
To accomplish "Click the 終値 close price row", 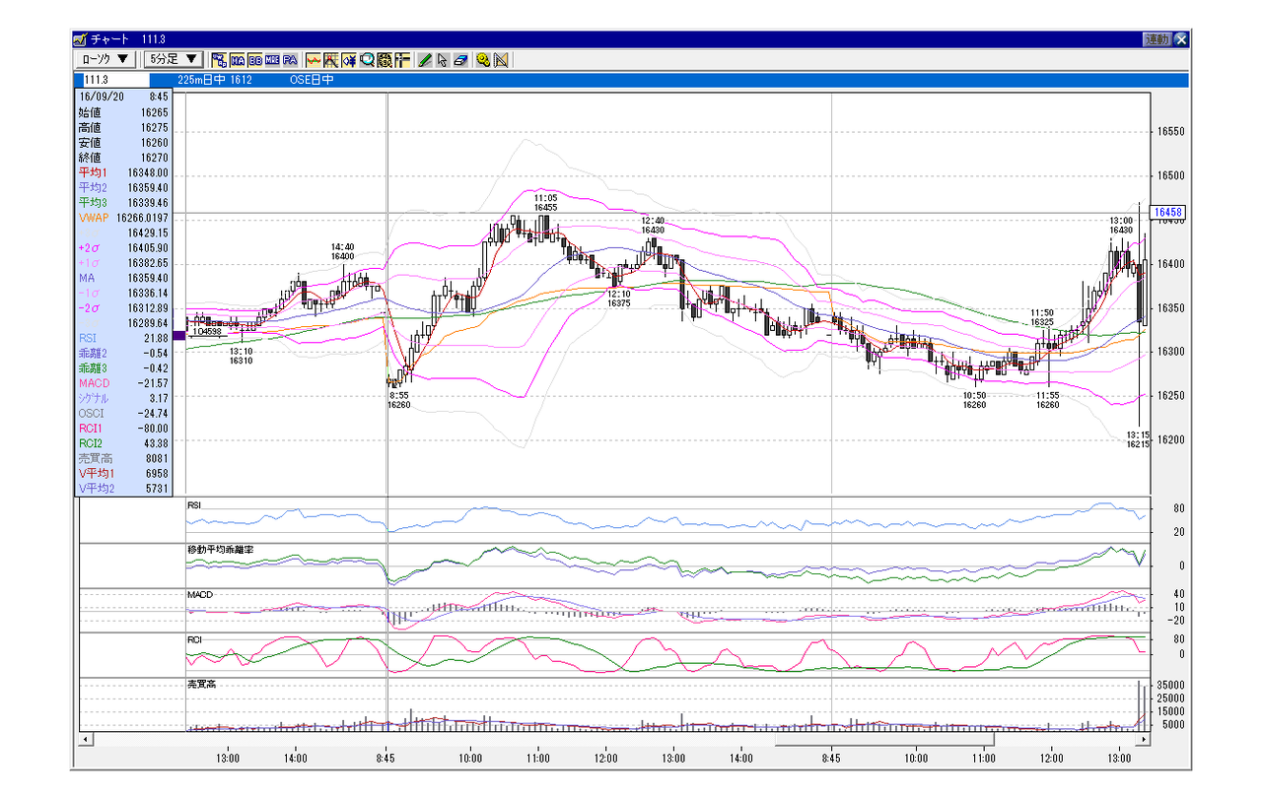I will click(x=123, y=158).
